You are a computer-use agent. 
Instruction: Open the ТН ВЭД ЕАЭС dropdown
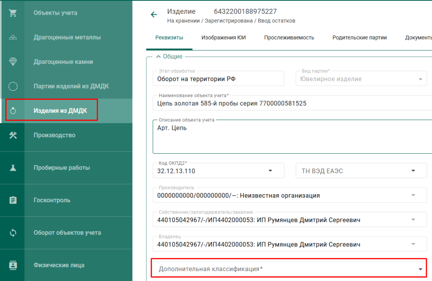tap(361, 171)
